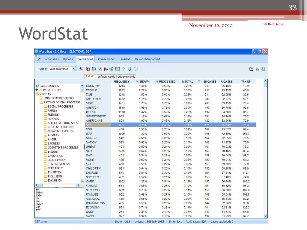Switch to the Crosstab tab
This screenshot has height=230, width=307.
click(x=125, y=59)
